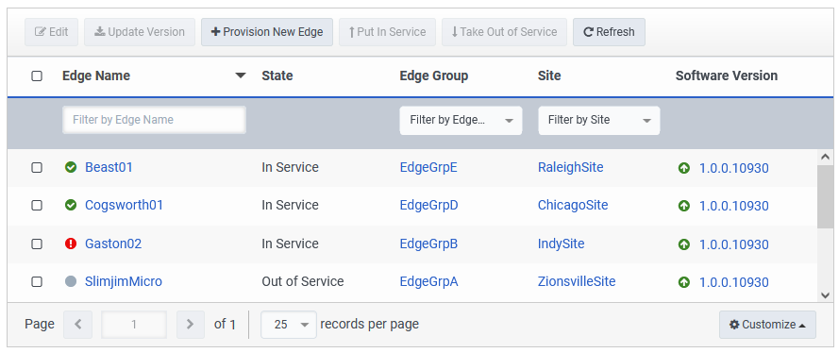Select the Gaston02 row checkbox
Image resolution: width=839 pixels, height=353 pixels.
click(37, 244)
